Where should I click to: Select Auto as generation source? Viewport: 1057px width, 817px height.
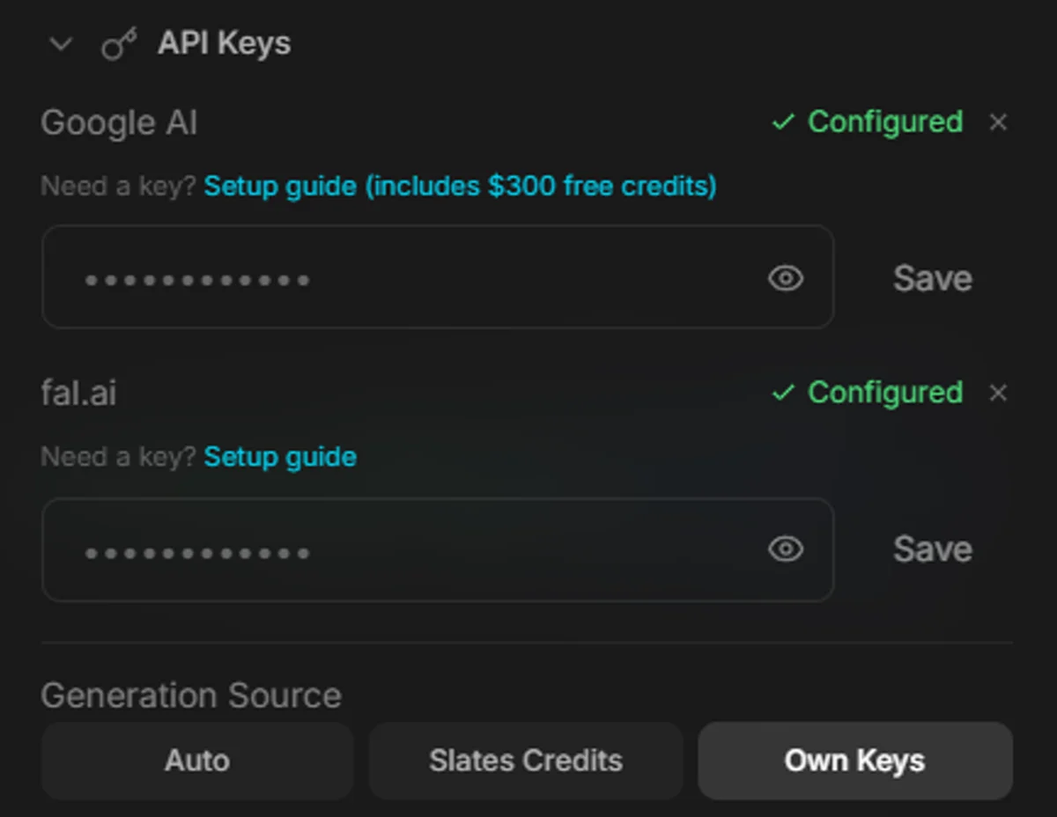[x=197, y=761]
